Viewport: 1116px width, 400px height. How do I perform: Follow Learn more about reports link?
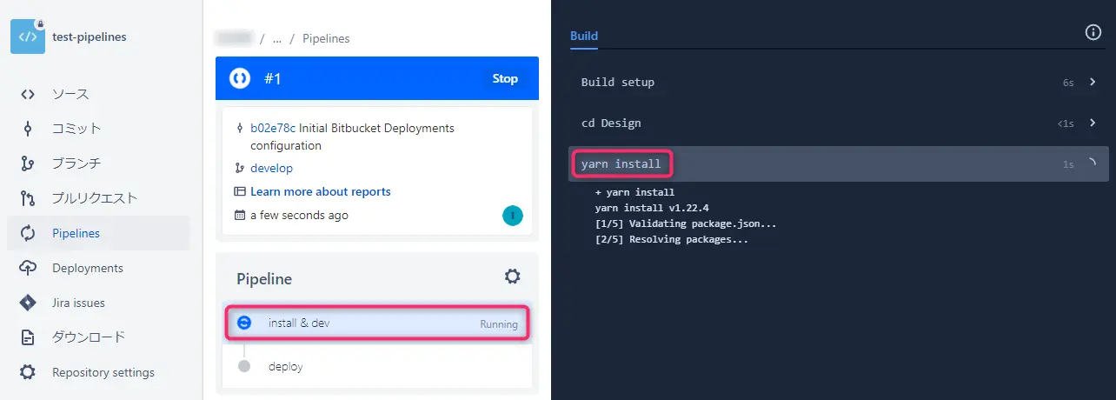(321, 191)
